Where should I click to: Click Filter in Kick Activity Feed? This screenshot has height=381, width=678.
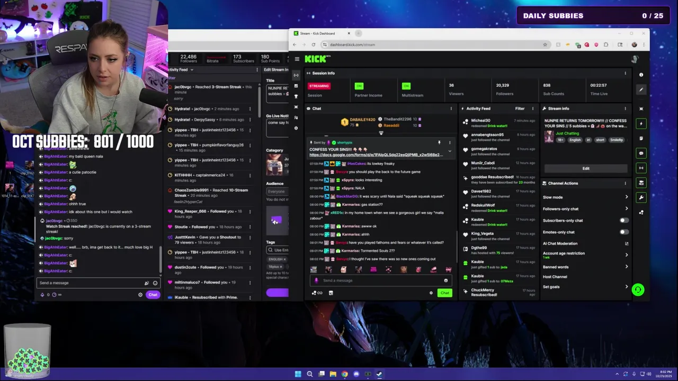520,108
